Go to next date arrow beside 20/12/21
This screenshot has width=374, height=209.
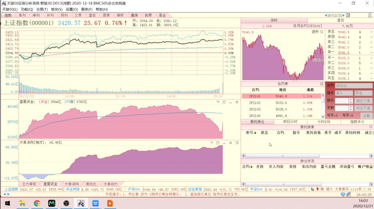344,16
